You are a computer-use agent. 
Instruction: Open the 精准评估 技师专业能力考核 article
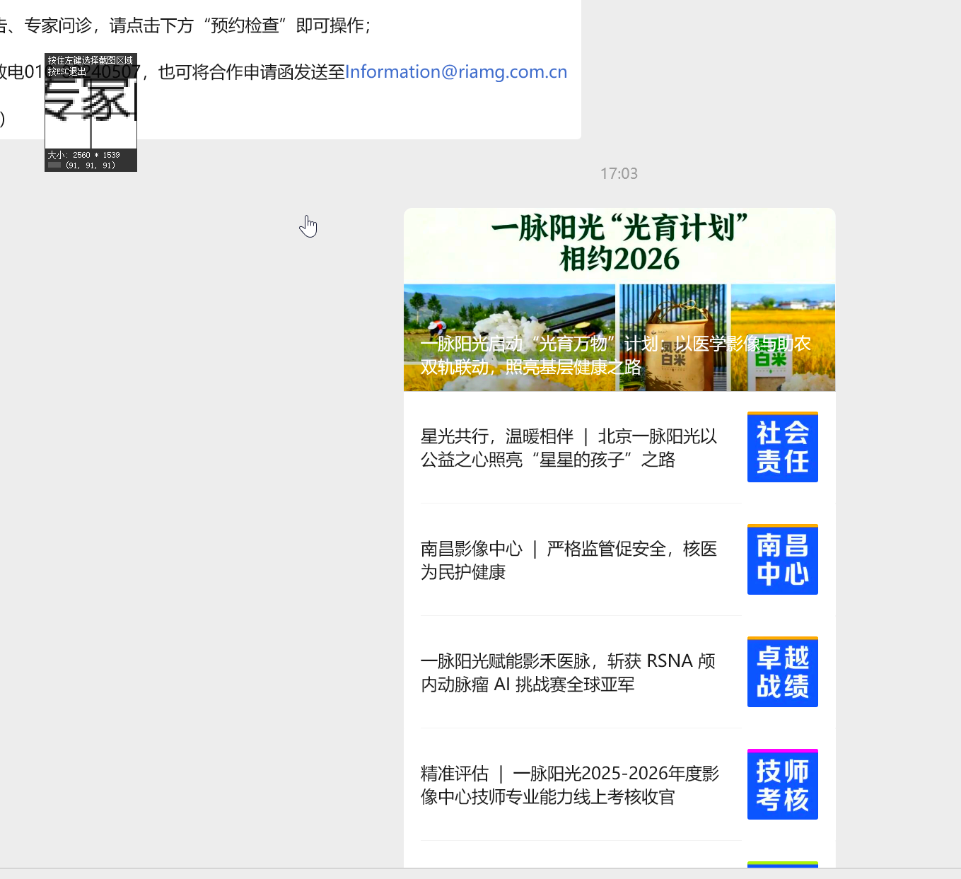coord(570,785)
